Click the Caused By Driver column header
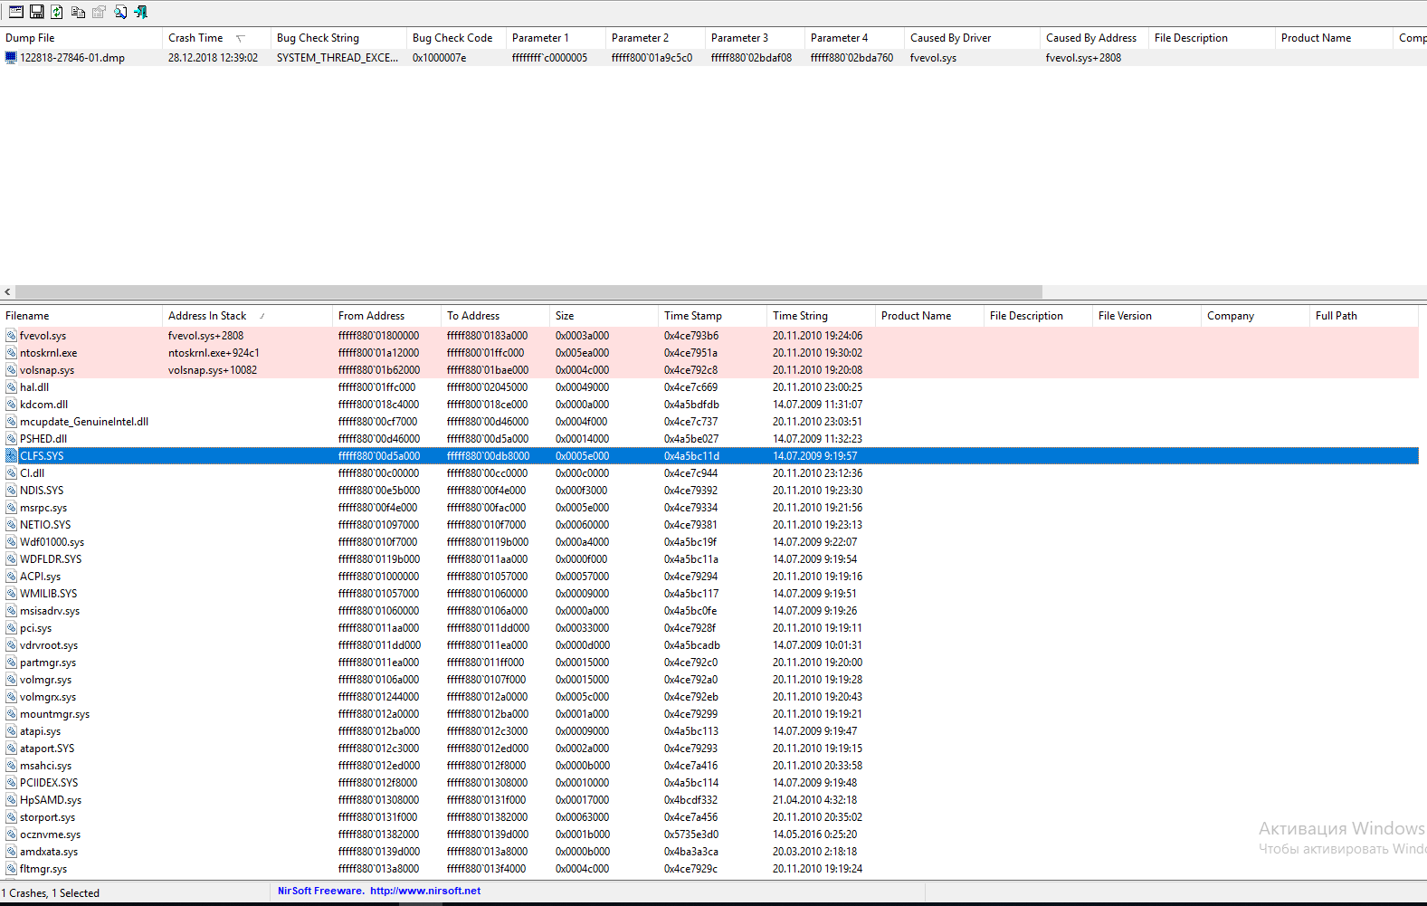This screenshot has height=906, width=1427. (972, 38)
